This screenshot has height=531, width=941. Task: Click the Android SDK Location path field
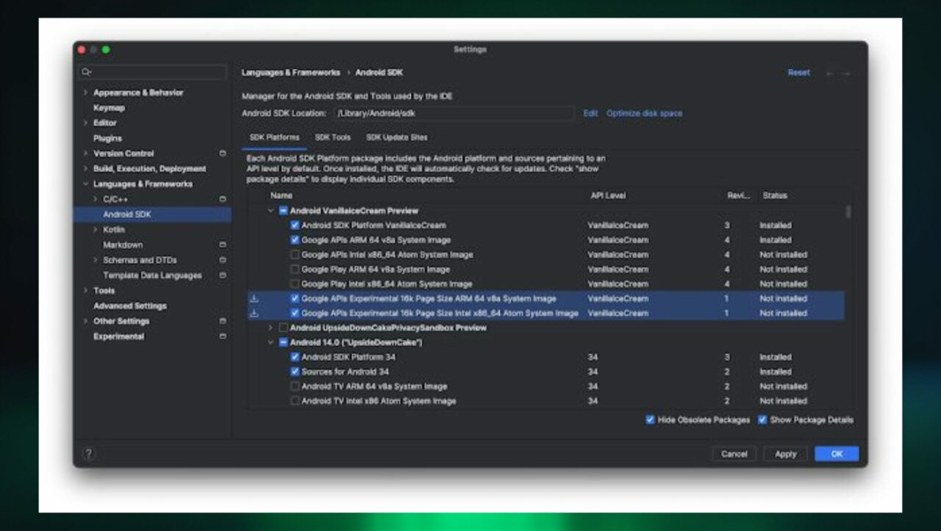(x=454, y=114)
